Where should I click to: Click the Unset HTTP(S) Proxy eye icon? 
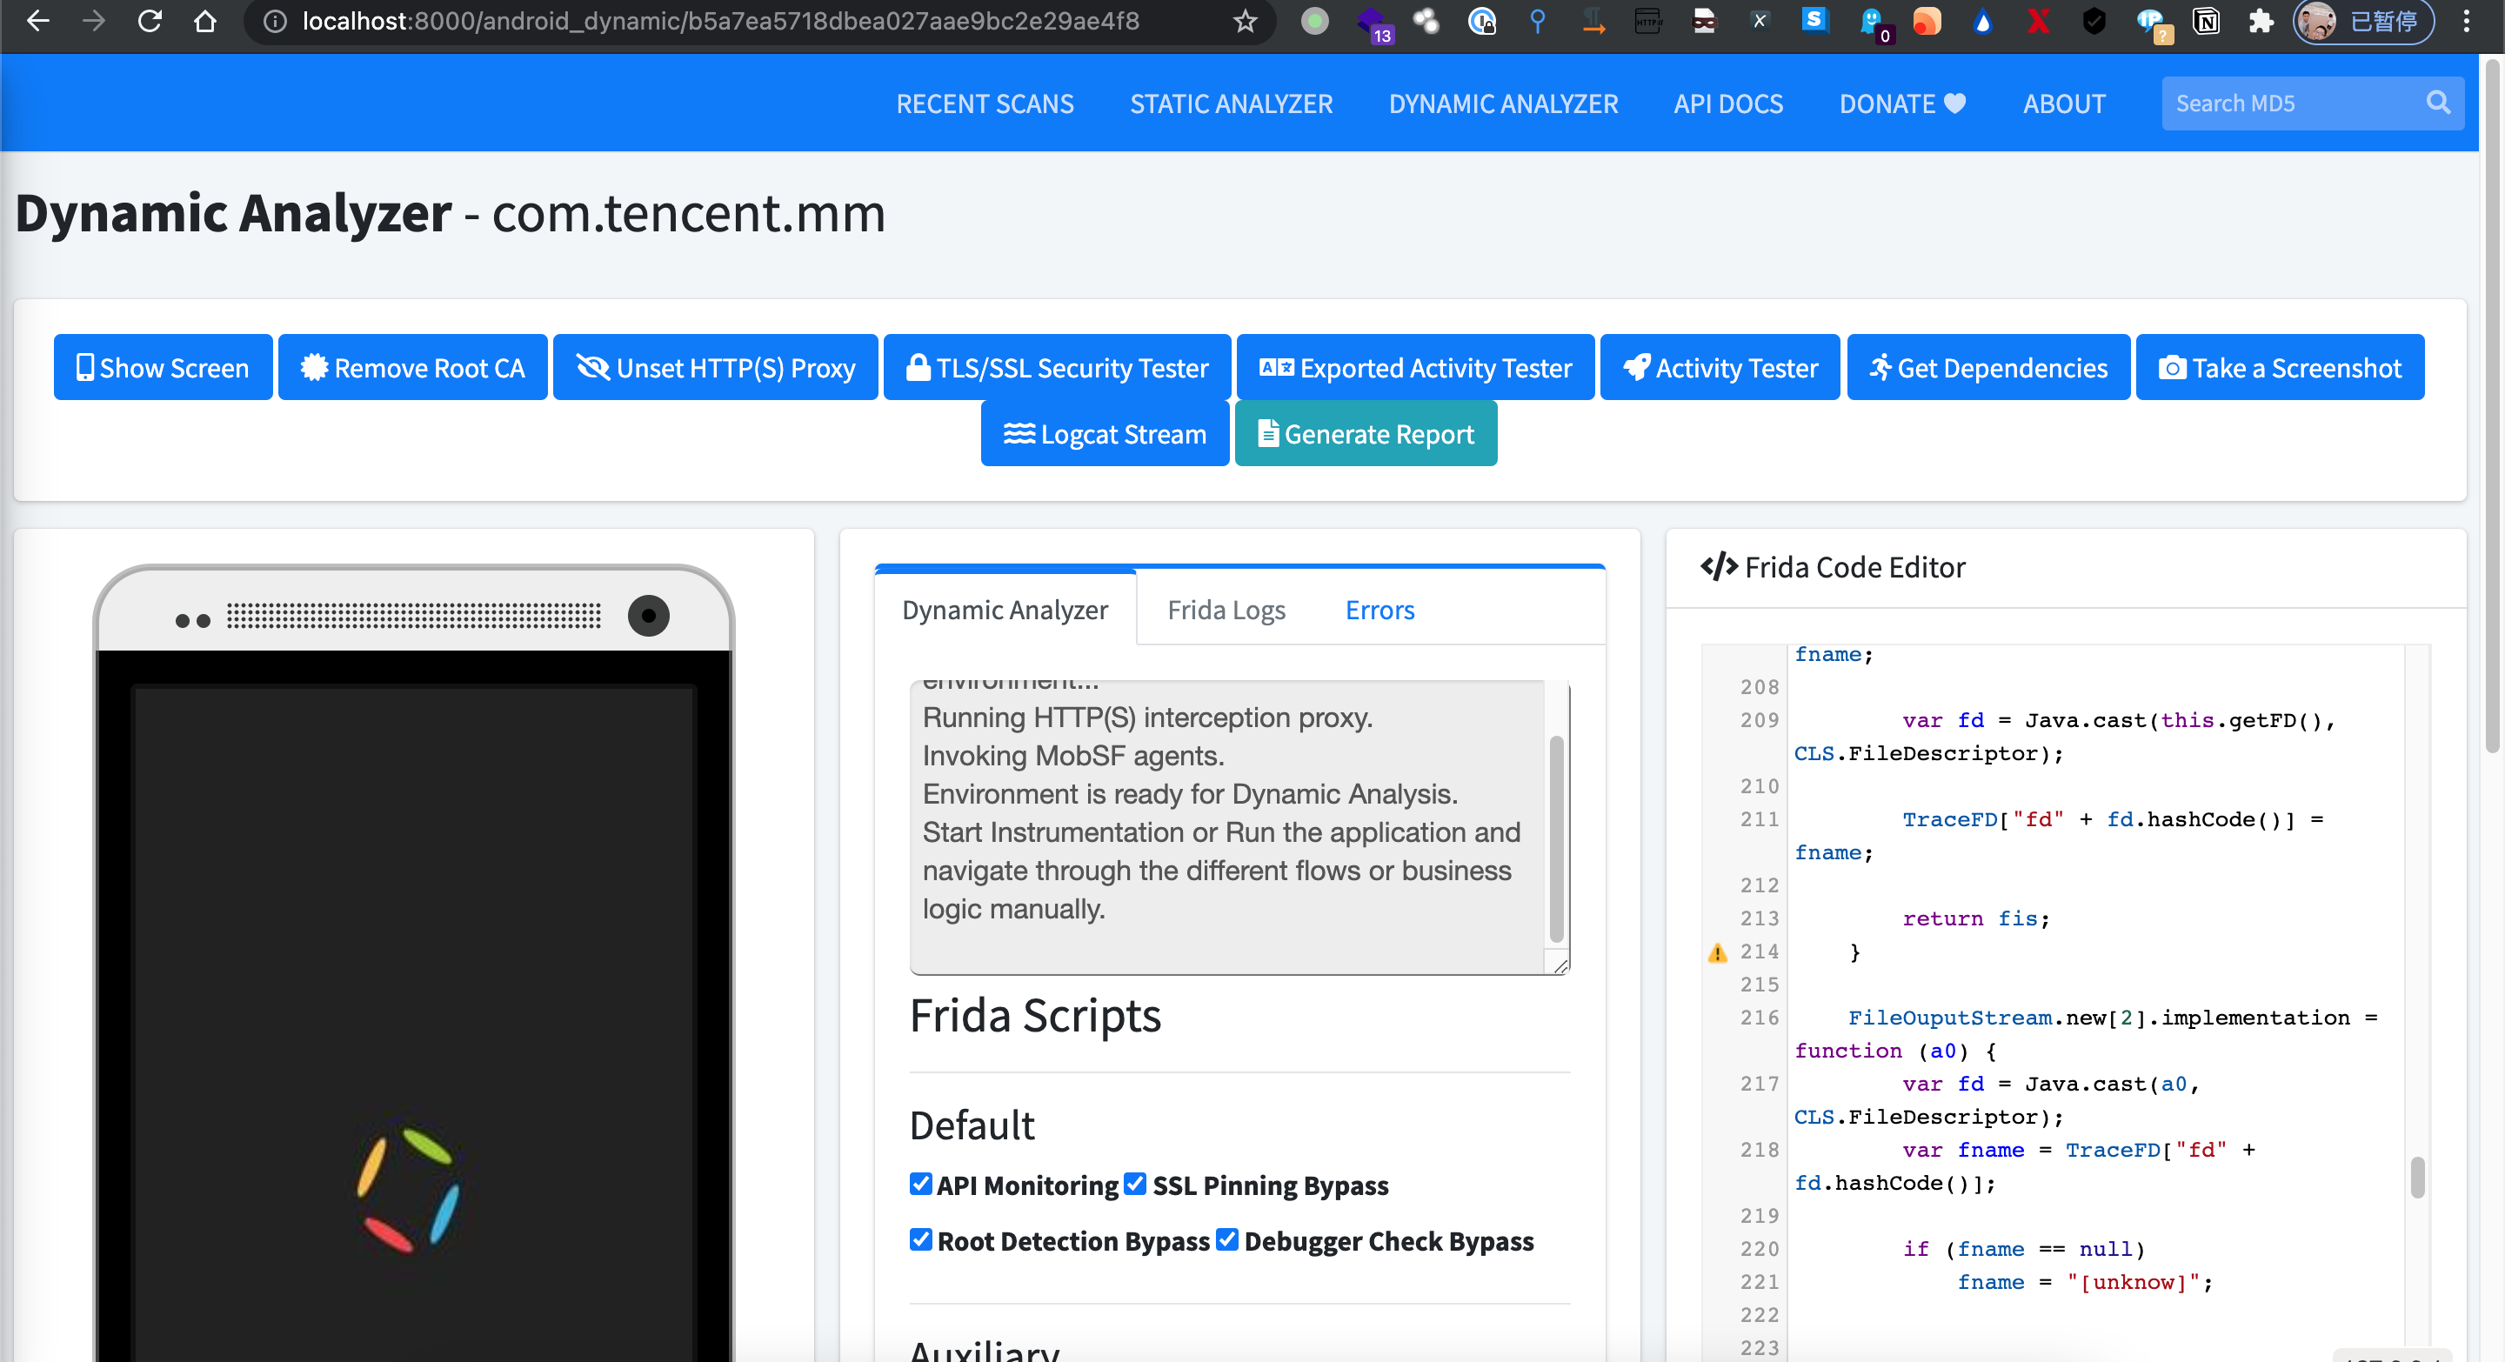593,368
